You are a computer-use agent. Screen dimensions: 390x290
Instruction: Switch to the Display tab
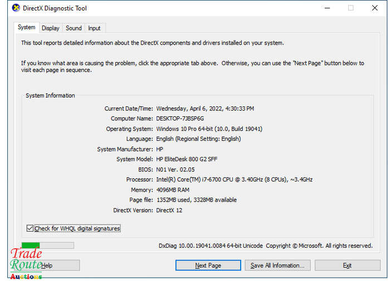tap(51, 28)
